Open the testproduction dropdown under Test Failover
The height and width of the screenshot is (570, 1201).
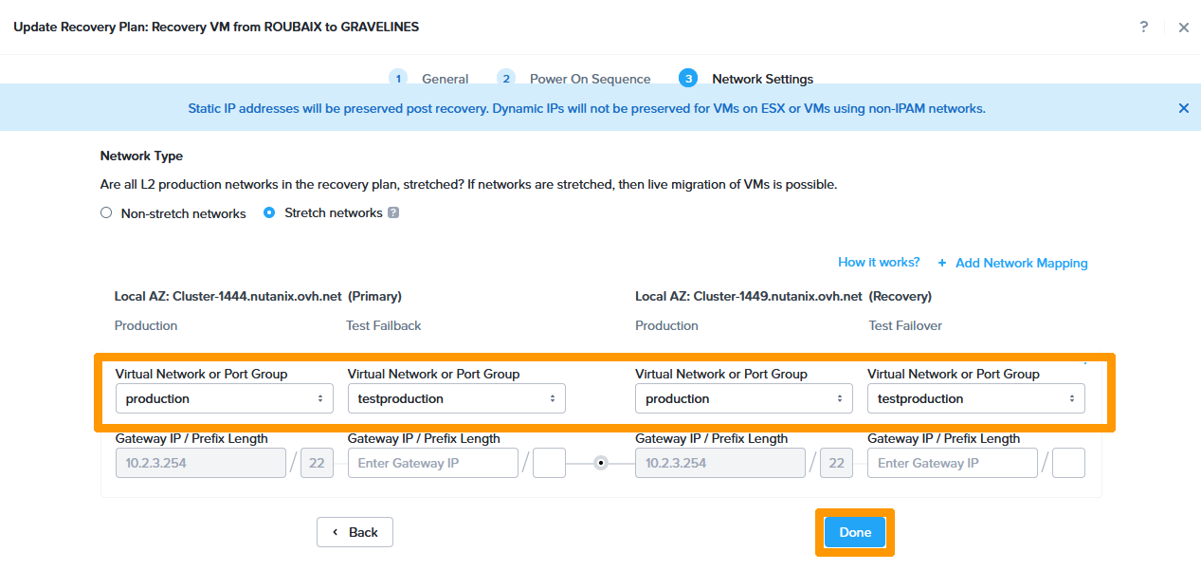pos(975,397)
